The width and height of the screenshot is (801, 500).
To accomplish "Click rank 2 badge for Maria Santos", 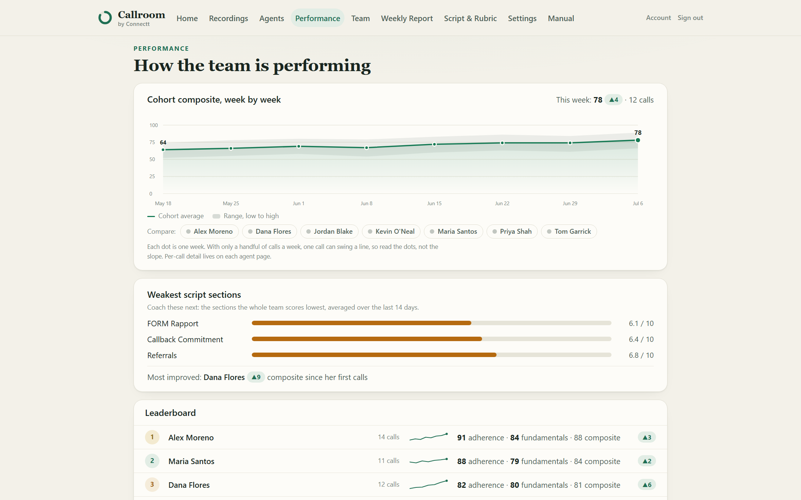I will pos(152,461).
